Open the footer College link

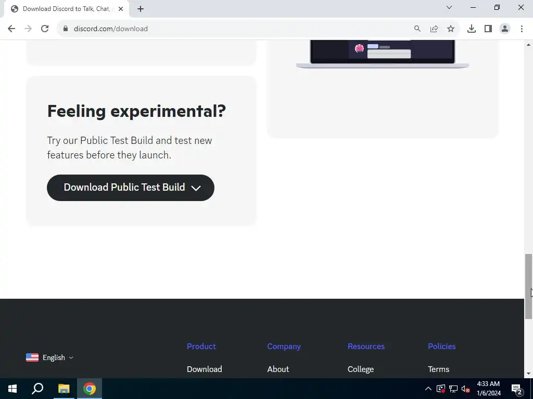[x=361, y=369]
